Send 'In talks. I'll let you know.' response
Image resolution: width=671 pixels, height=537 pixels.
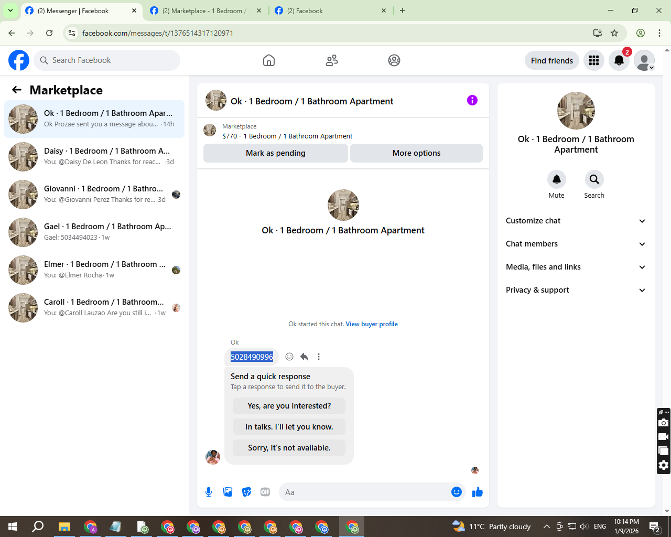[x=289, y=427]
